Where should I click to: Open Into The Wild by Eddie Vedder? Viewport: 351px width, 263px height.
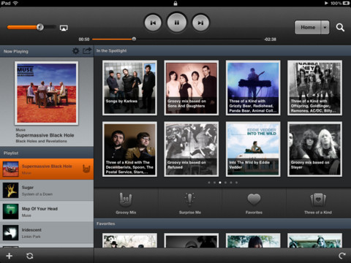(x=253, y=149)
